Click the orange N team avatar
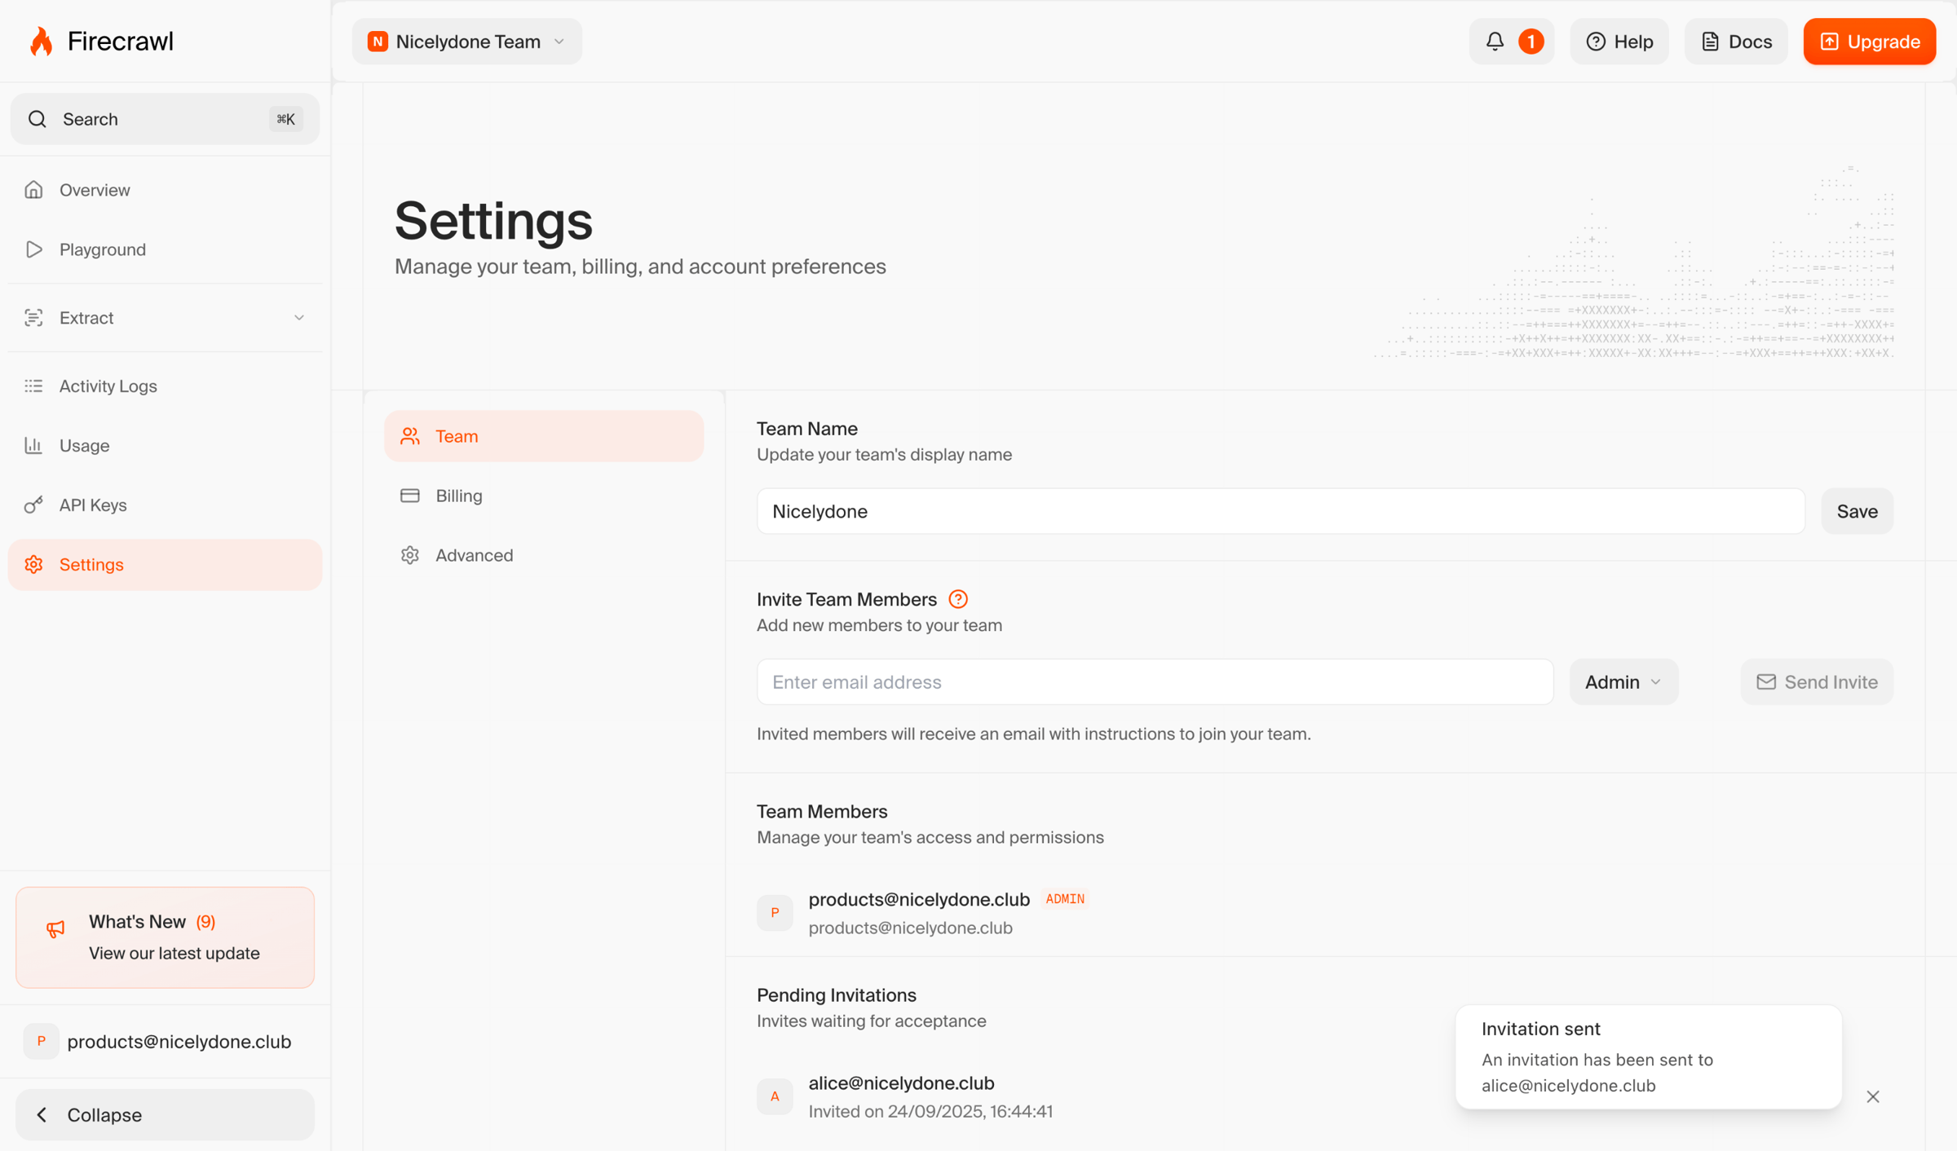Viewport: 1957px width, 1151px height. pyautogui.click(x=378, y=42)
